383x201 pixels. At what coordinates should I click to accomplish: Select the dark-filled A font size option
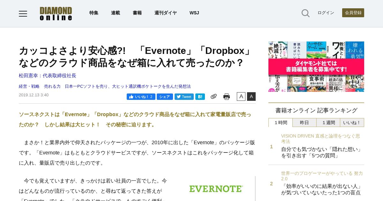click(251, 96)
